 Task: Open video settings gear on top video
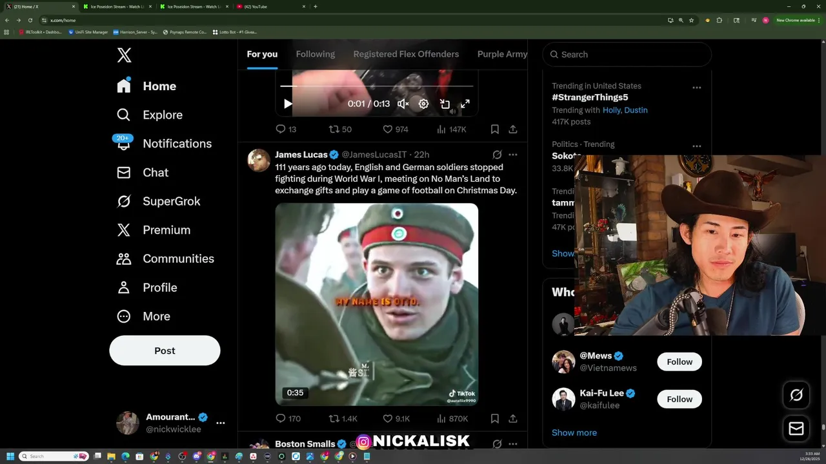[x=423, y=104]
